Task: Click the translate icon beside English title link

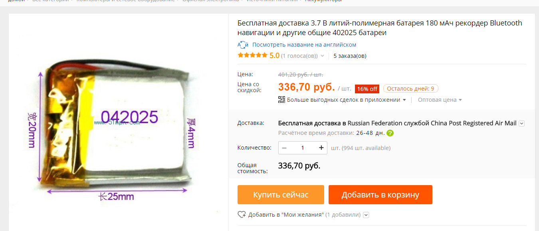Action: tap(243, 45)
